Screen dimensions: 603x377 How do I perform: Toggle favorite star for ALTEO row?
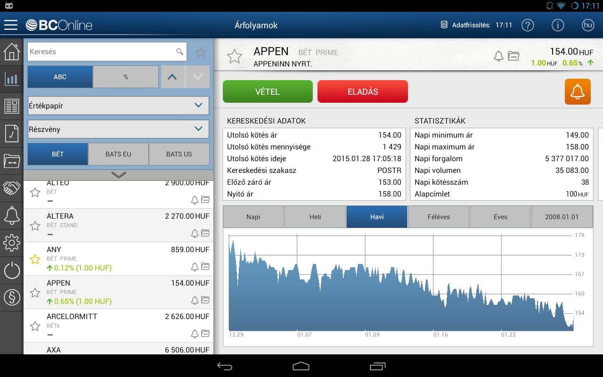tap(35, 192)
